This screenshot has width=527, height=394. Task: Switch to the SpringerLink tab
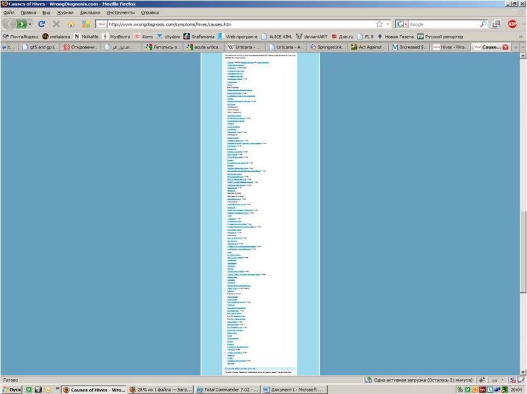click(326, 47)
